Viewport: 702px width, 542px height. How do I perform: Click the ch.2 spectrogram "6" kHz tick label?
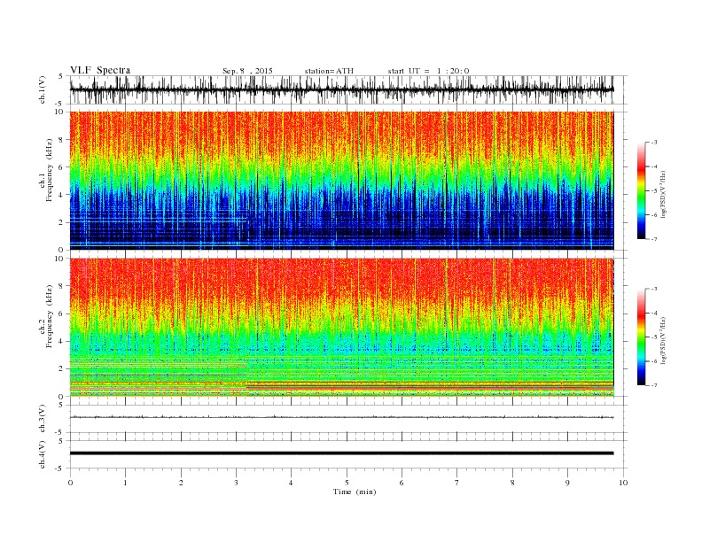click(61, 314)
